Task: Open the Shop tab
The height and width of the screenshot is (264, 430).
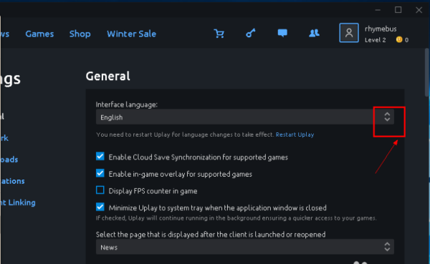Action: 80,34
